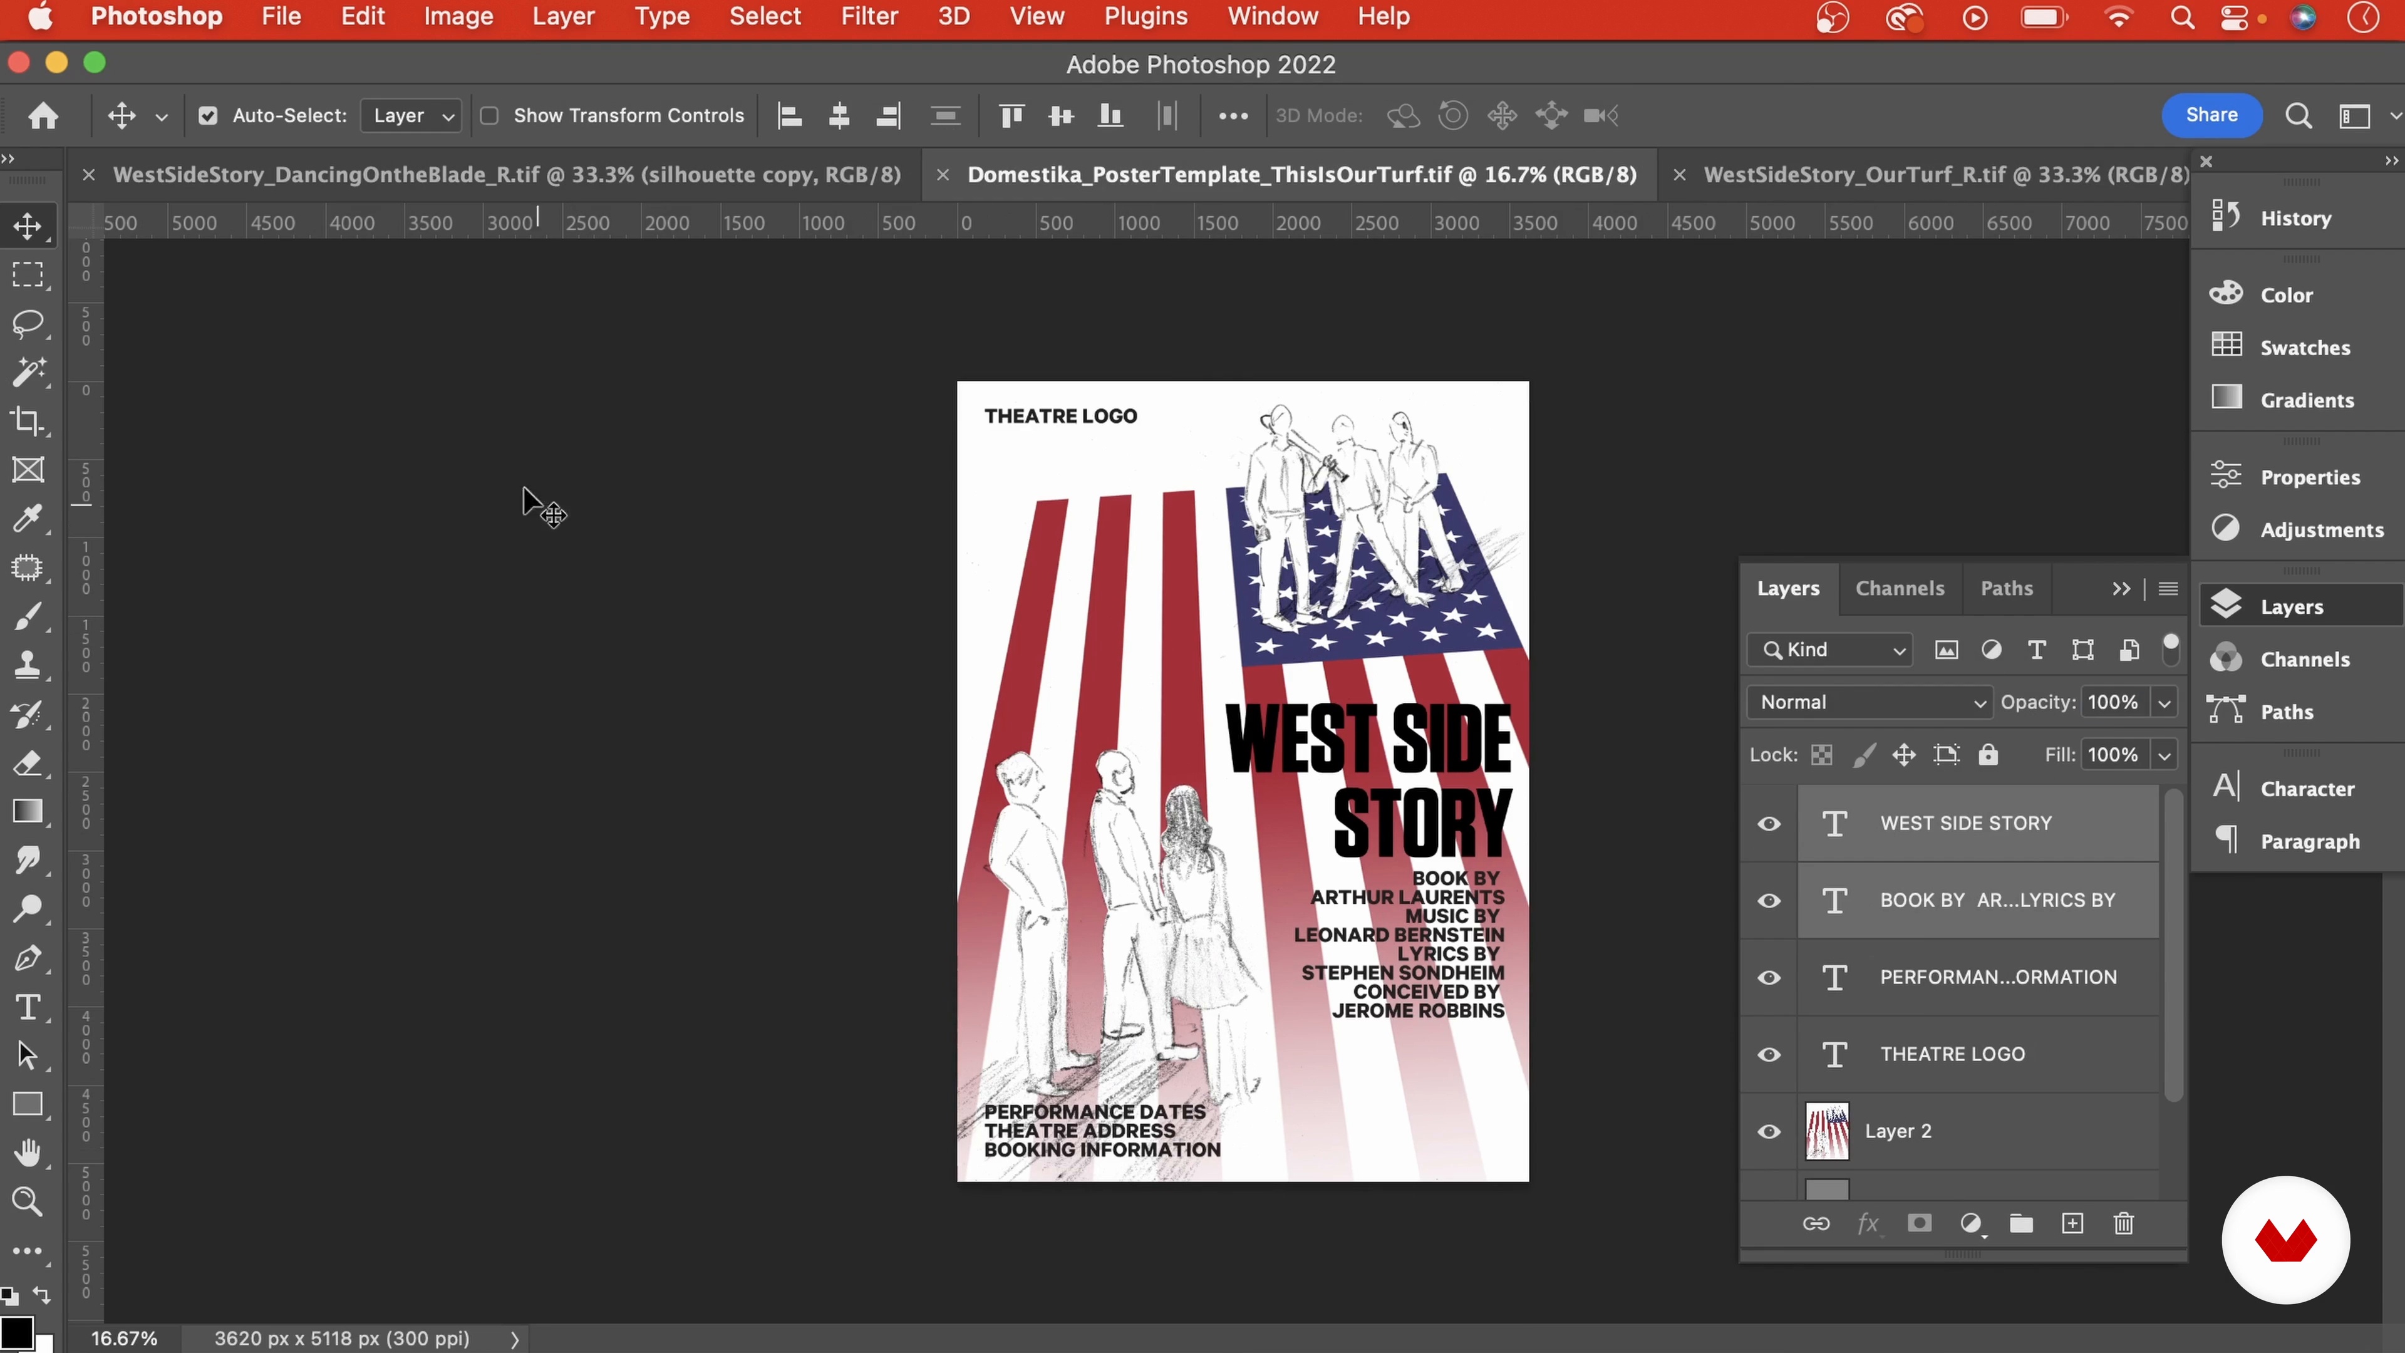Lock all attributes of layer
This screenshot has height=1353, width=2405.
1989,754
